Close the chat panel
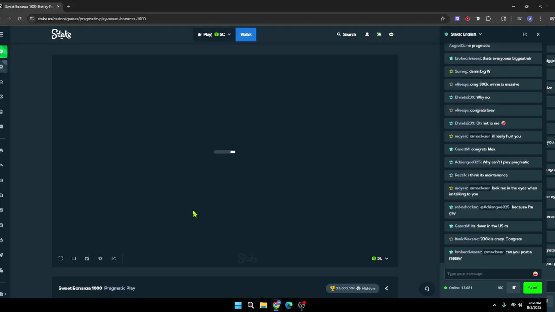The height and width of the screenshot is (312, 555). pyautogui.click(x=538, y=34)
